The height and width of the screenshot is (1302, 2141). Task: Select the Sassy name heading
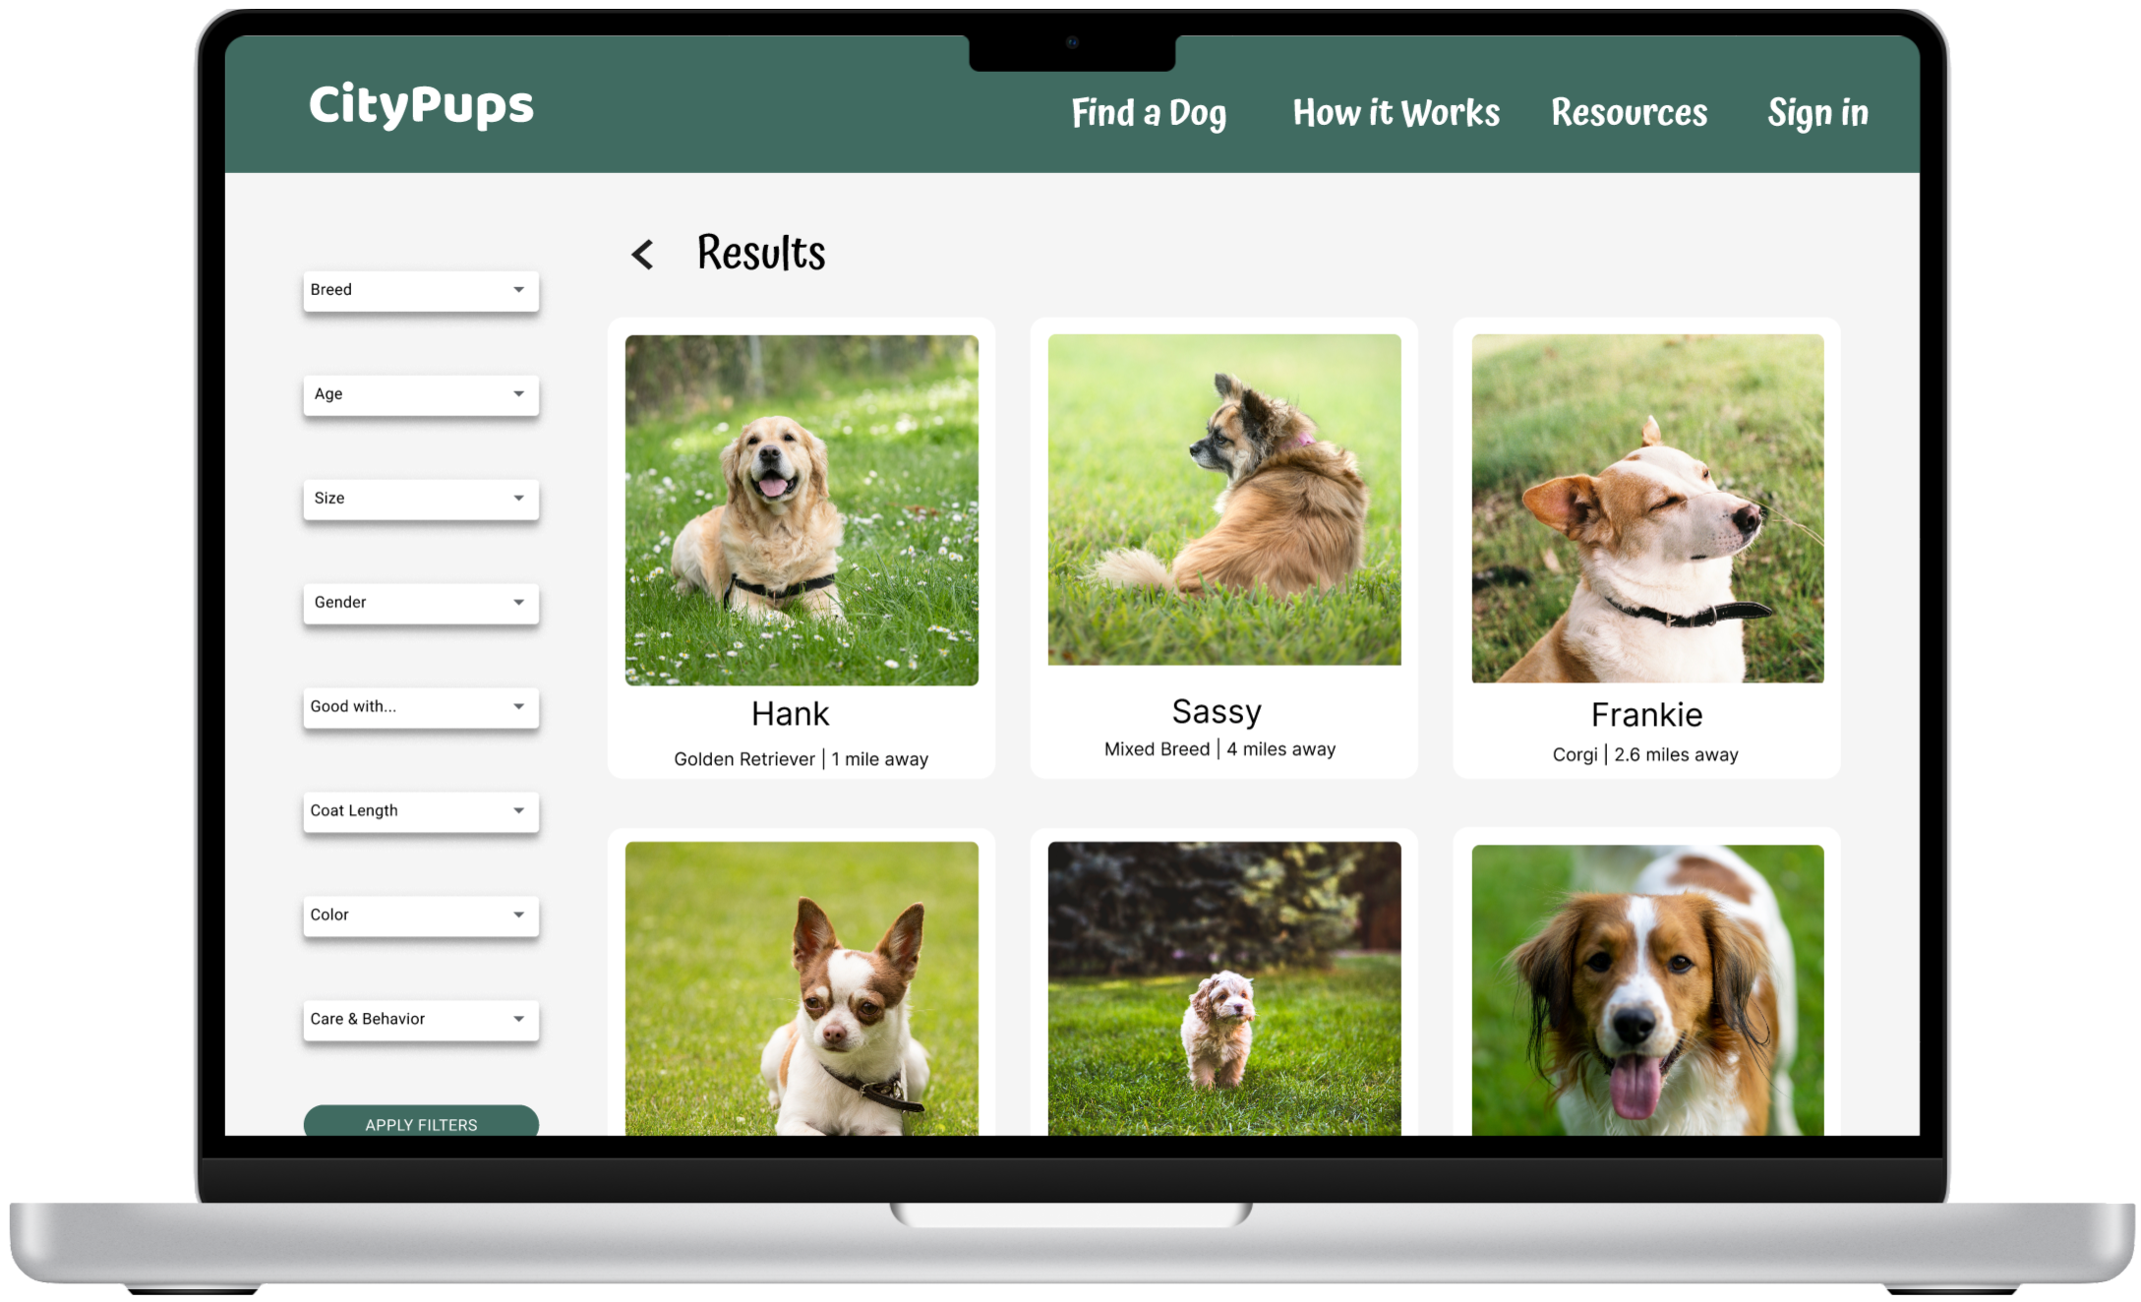pyautogui.click(x=1217, y=712)
